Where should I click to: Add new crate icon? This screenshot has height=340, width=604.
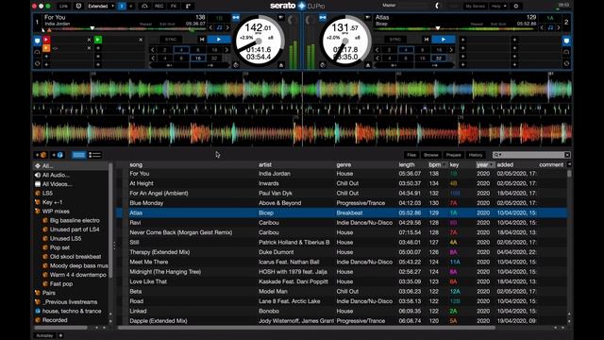(x=42, y=155)
